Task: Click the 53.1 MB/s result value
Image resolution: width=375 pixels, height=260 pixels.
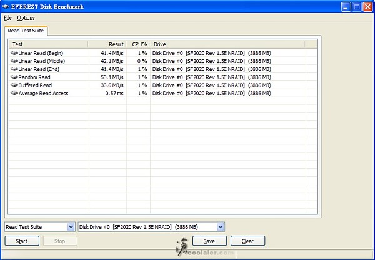Action: coord(112,77)
